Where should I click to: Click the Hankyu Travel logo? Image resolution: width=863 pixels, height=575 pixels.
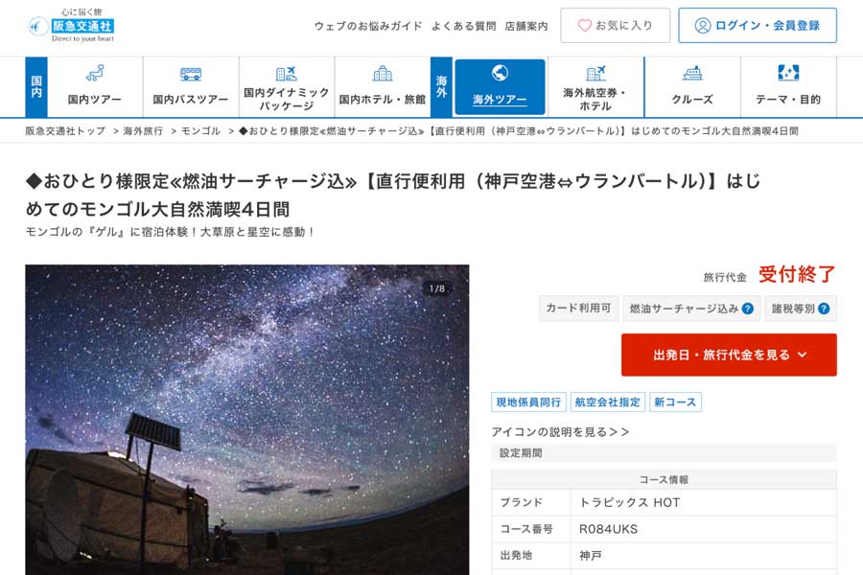tap(71, 25)
